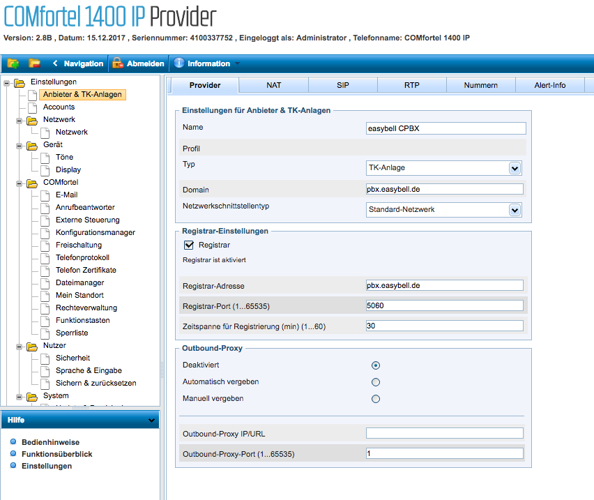Open the SIP tab
This screenshot has width=594, height=500.
[x=343, y=85]
